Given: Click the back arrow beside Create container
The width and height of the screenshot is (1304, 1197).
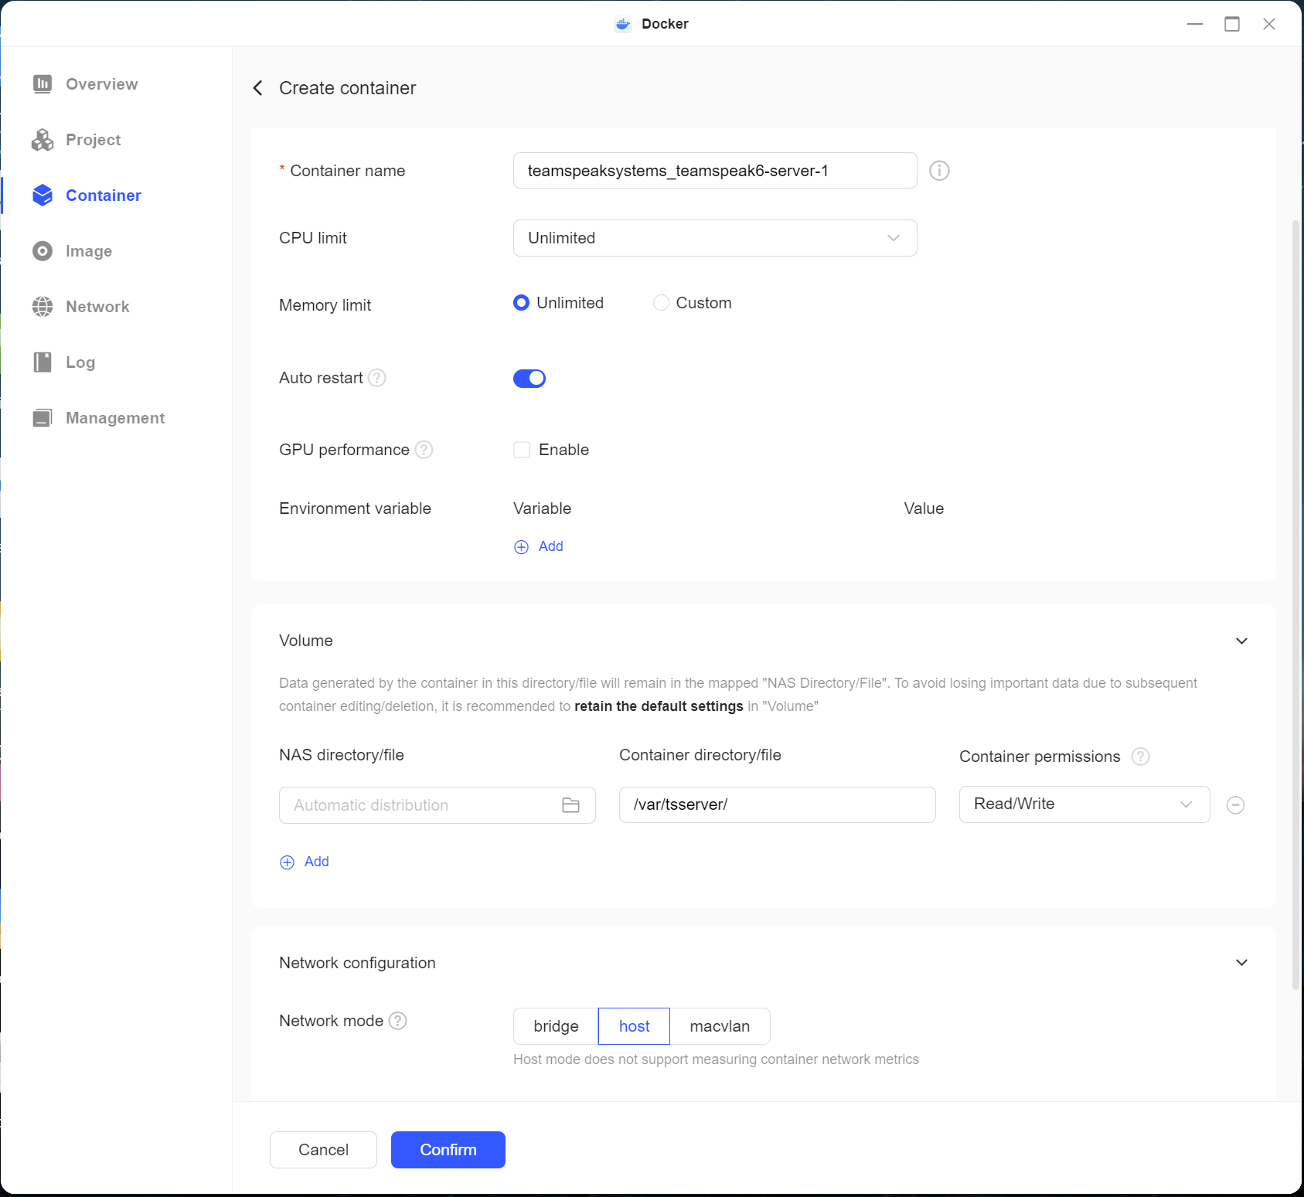Looking at the screenshot, I should point(258,88).
